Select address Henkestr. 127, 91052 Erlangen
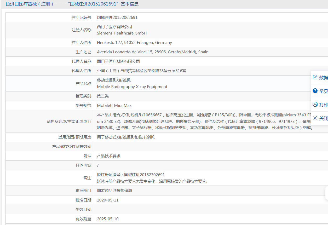The image size is (328, 225). (134, 43)
